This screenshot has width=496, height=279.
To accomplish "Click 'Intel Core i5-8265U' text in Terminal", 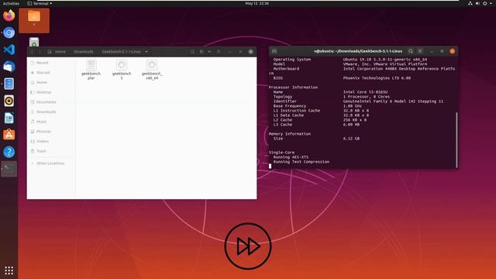I will [365, 92].
